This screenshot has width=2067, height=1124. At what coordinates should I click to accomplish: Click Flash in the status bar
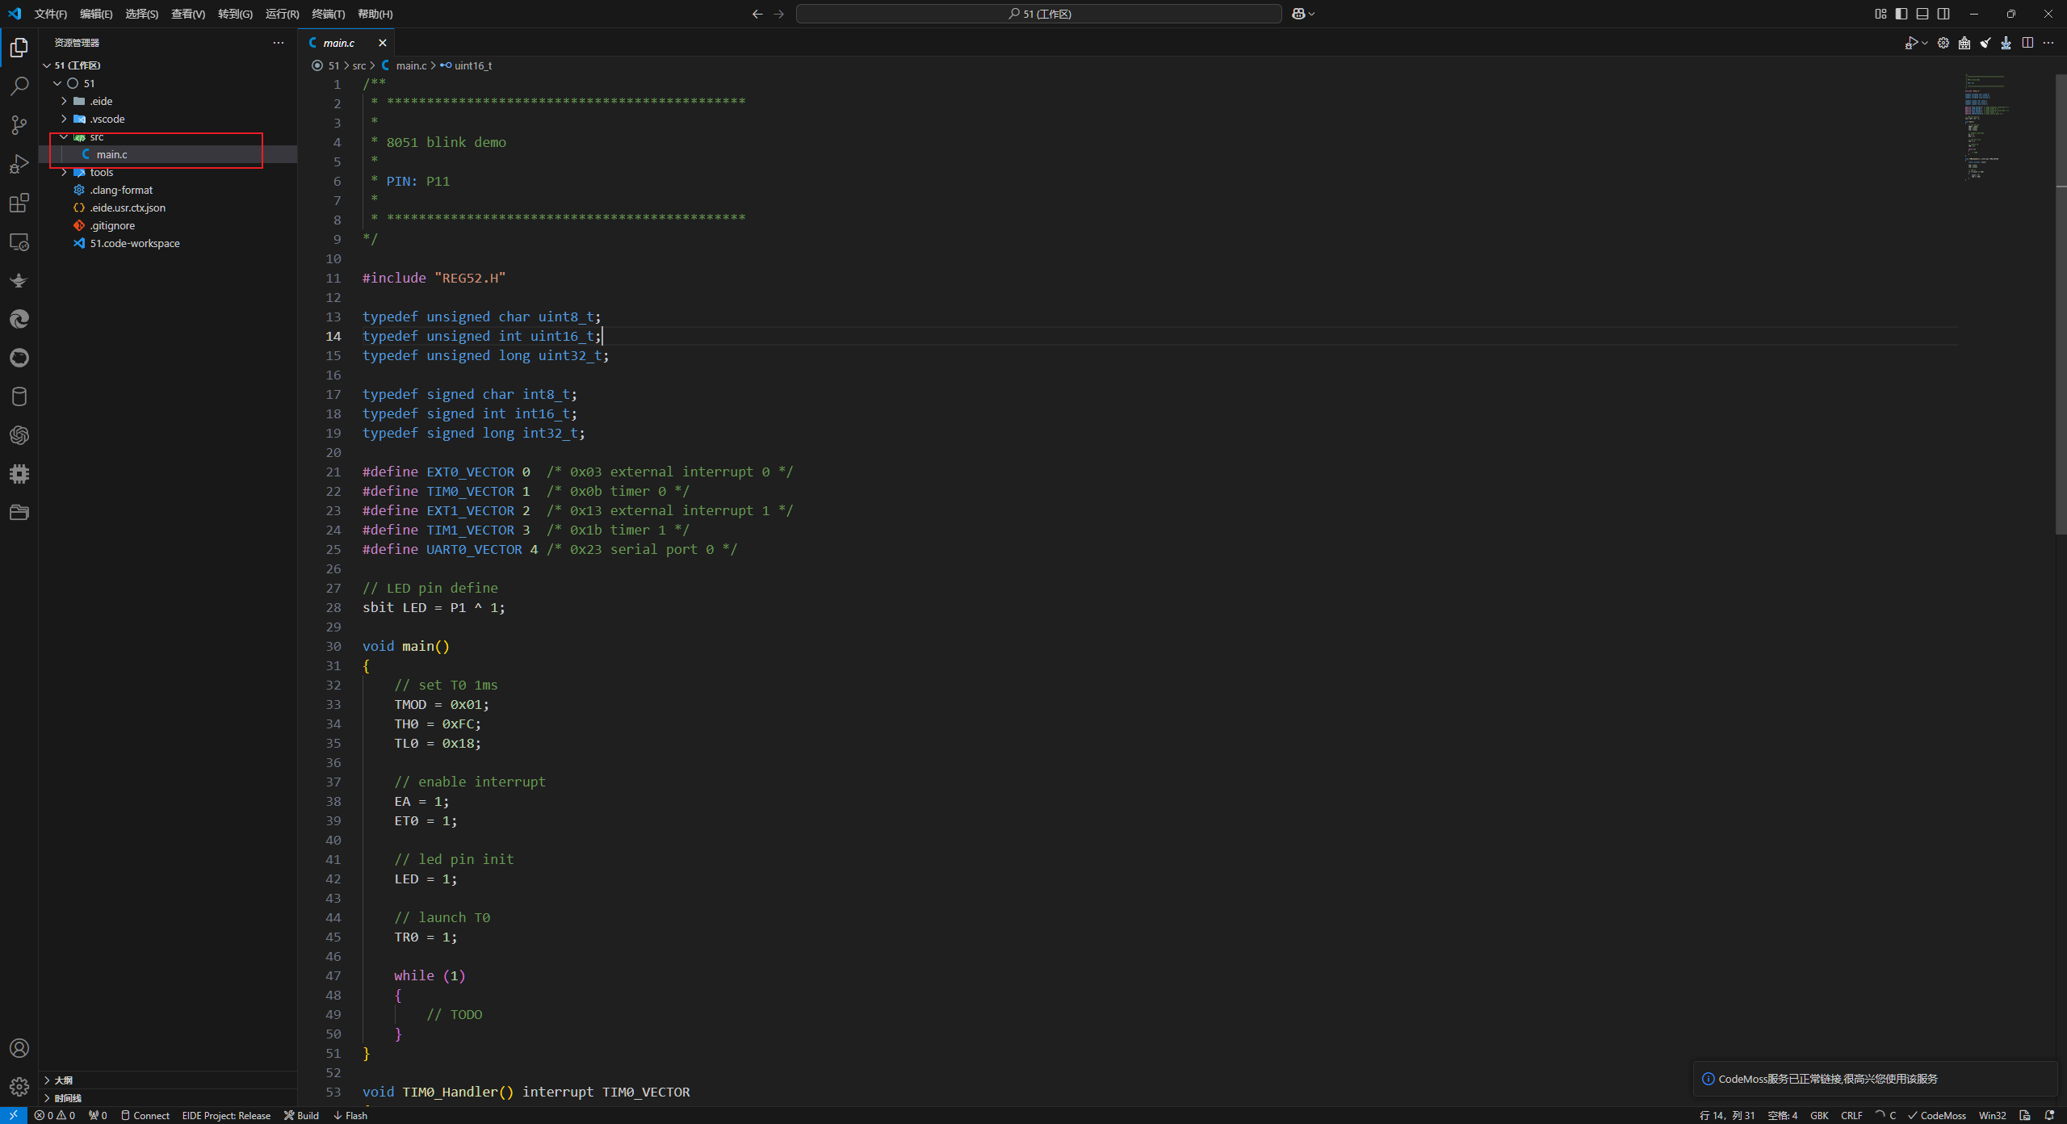point(350,1115)
